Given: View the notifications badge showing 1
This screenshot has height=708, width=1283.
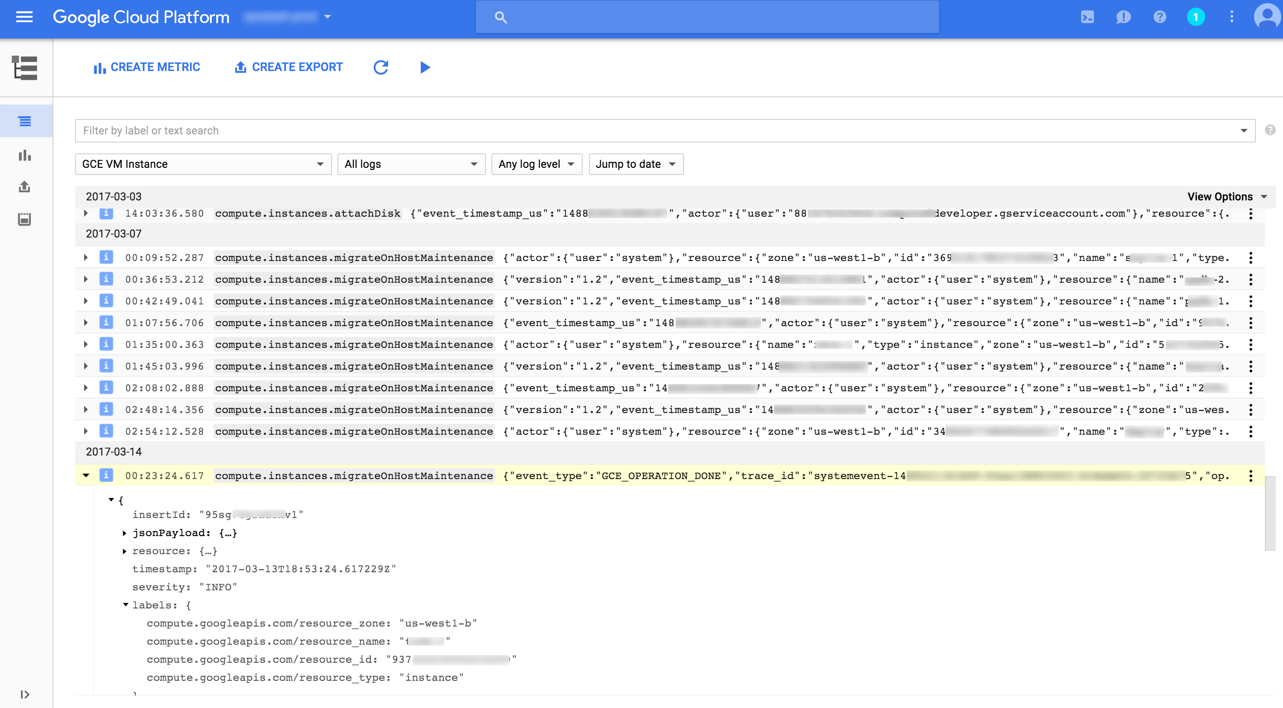Looking at the screenshot, I should pos(1195,17).
